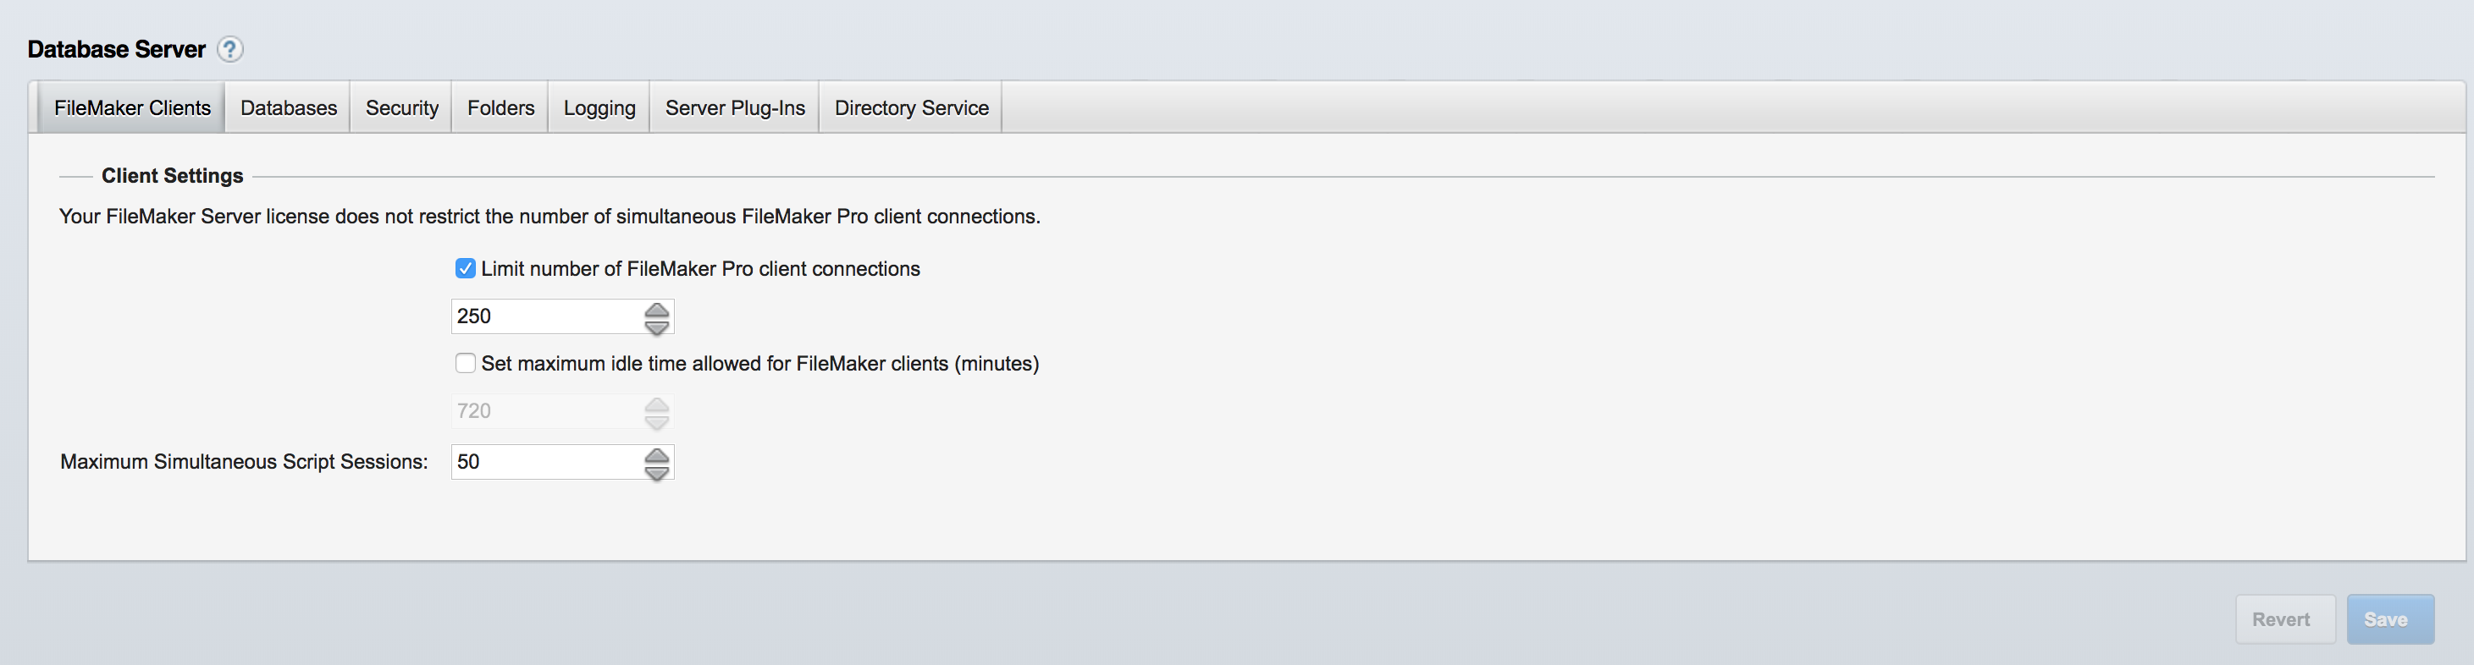This screenshot has height=665, width=2474.
Task: Open the Security tab
Action: point(401,107)
